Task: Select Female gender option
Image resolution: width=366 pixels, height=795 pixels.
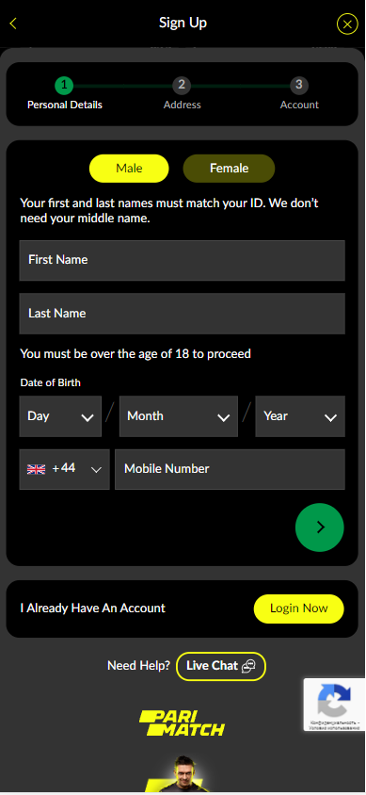Action: point(229,169)
